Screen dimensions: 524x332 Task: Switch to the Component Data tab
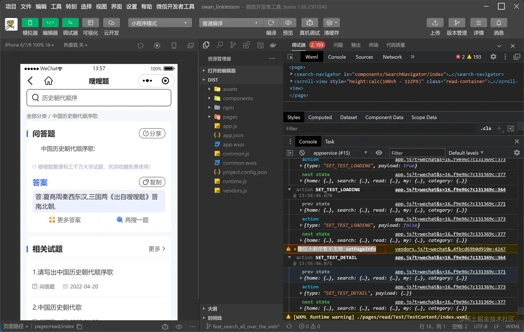pyautogui.click(x=384, y=117)
